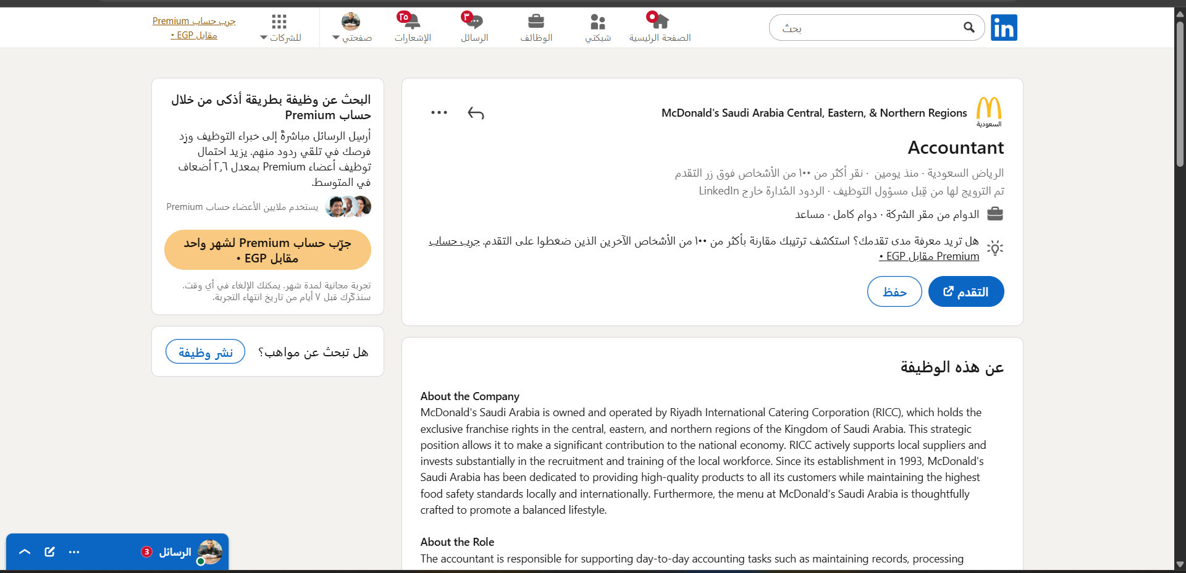Click notifications bell icon badge
The image size is (1186, 573).
403,17
